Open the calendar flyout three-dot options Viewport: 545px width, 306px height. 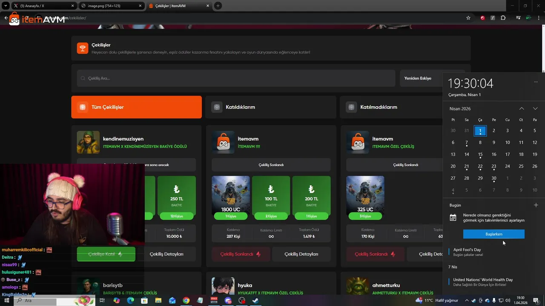coord(536,82)
